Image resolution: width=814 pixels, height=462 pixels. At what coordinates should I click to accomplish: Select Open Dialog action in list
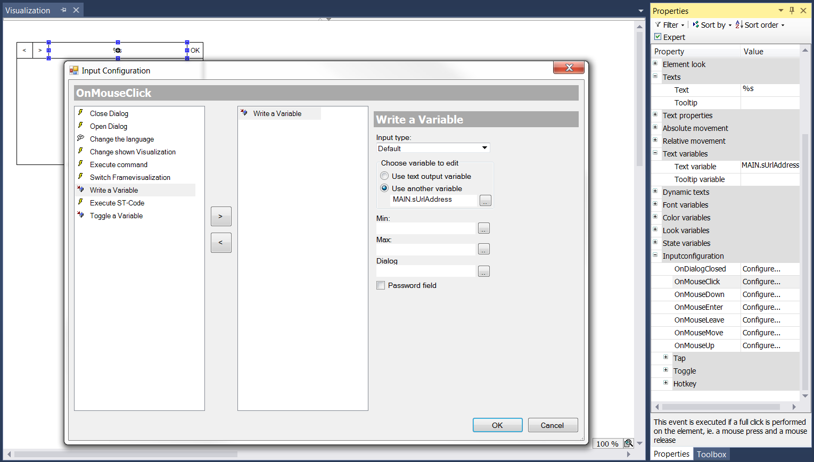(x=108, y=126)
